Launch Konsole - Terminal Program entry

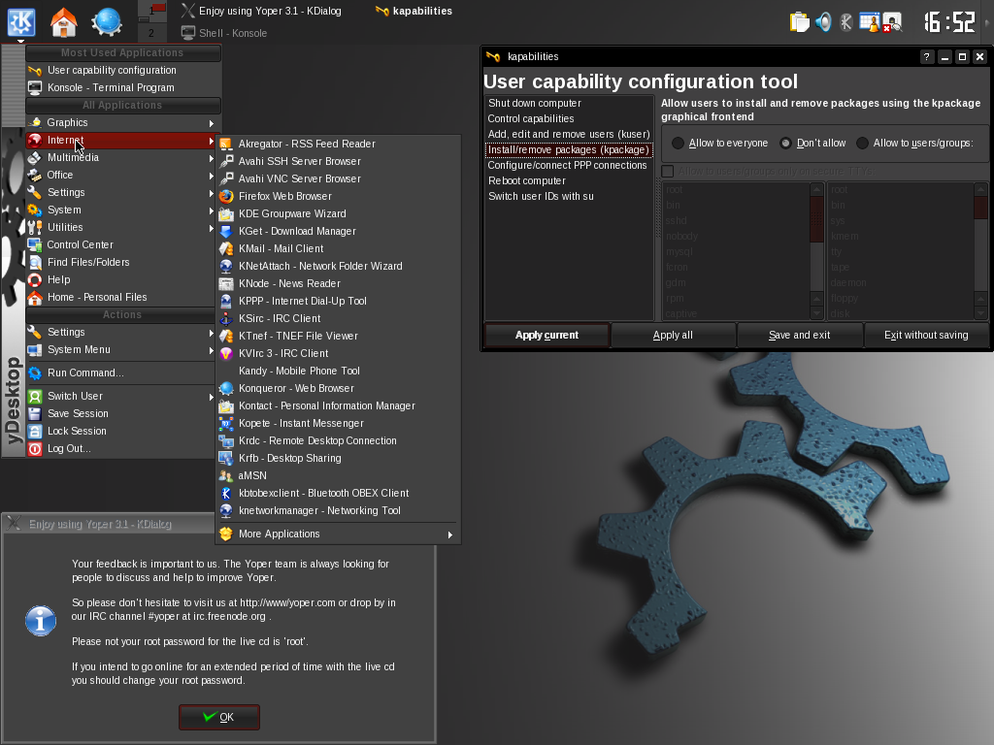[123, 88]
